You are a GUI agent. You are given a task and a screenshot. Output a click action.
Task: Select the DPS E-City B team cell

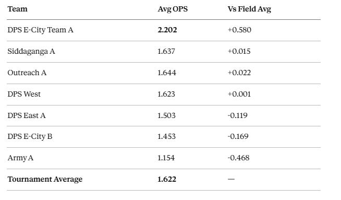pos(30,136)
